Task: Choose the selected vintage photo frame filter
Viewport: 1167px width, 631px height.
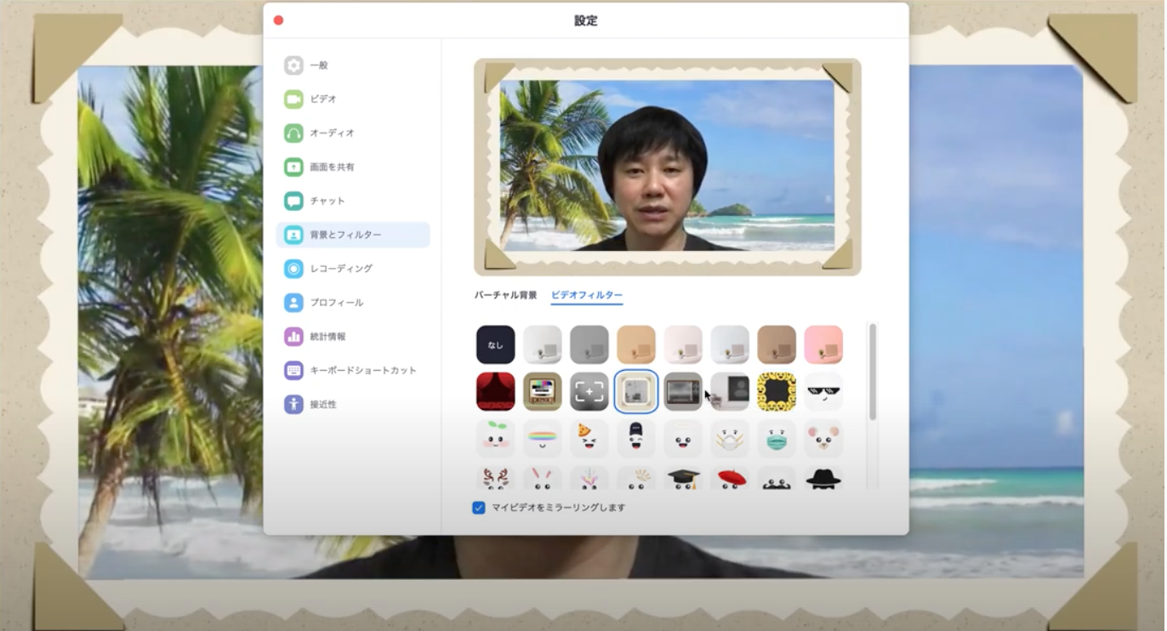Action: (636, 392)
